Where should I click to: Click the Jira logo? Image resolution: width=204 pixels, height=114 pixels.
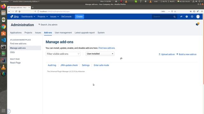click(x=14, y=16)
